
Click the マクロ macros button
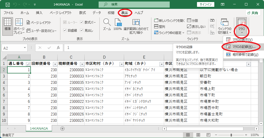coord(241,26)
